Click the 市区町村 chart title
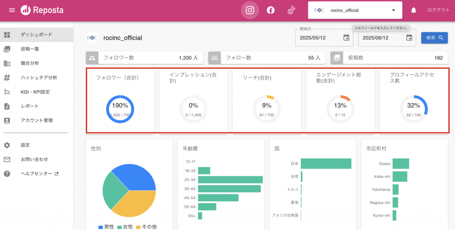The height and width of the screenshot is (230, 455). (376, 149)
